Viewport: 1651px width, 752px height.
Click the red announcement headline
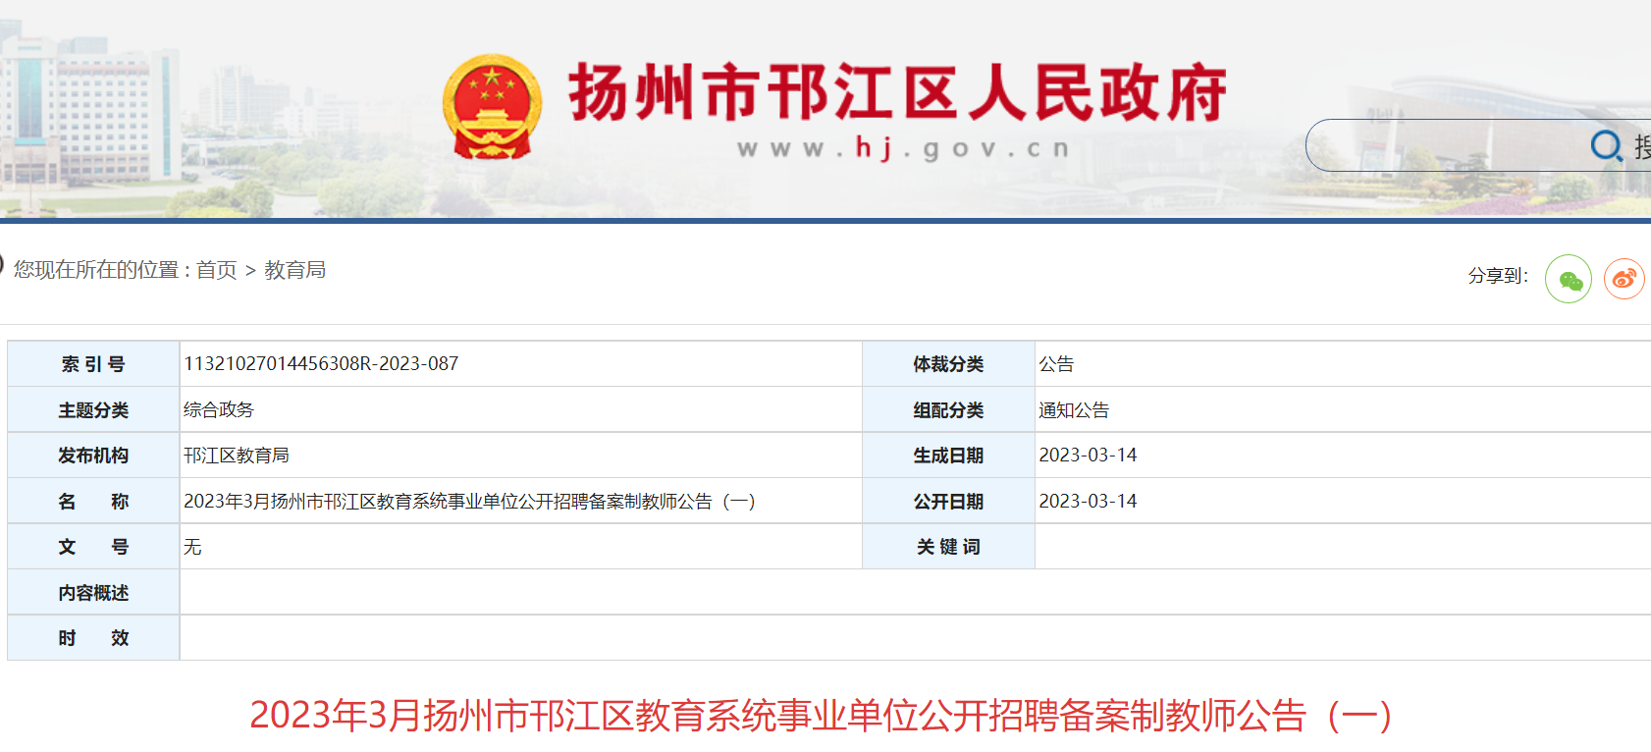[821, 716]
